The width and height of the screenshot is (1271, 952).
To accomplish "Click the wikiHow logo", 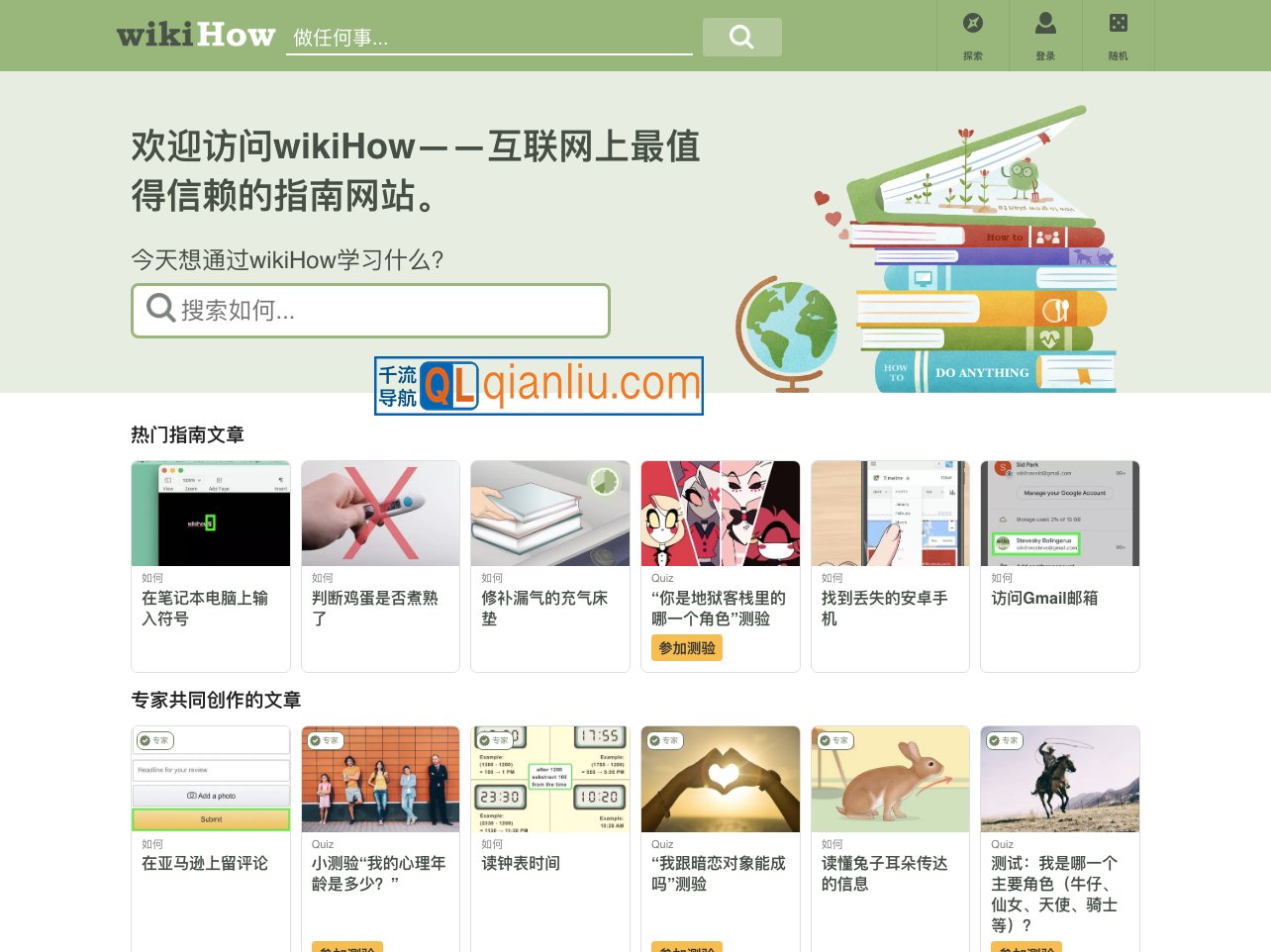I will pyautogui.click(x=195, y=36).
